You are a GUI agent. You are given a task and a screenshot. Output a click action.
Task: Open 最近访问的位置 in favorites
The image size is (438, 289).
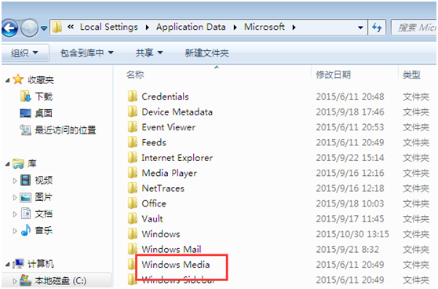tap(65, 130)
